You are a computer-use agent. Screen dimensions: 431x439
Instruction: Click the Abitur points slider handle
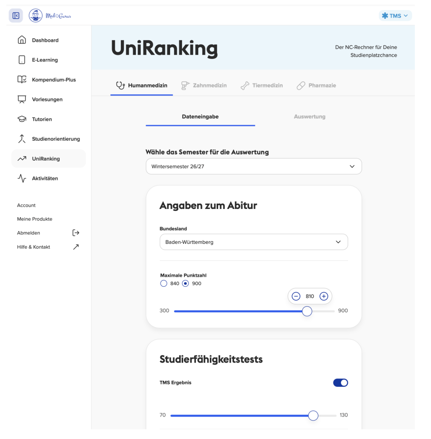point(307,311)
